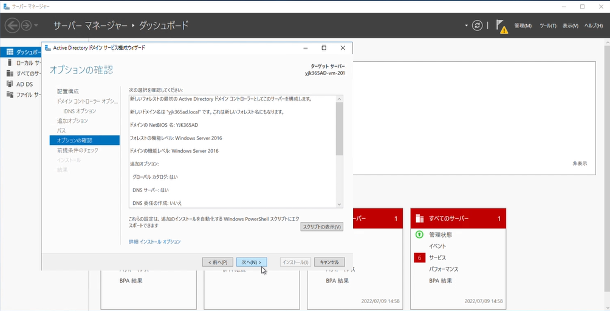This screenshot has height=311, width=610.
Task: Click the wizard title bar icon
Action: click(x=48, y=48)
